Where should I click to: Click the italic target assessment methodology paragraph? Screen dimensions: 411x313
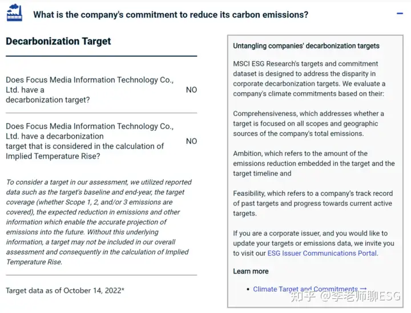point(99,222)
